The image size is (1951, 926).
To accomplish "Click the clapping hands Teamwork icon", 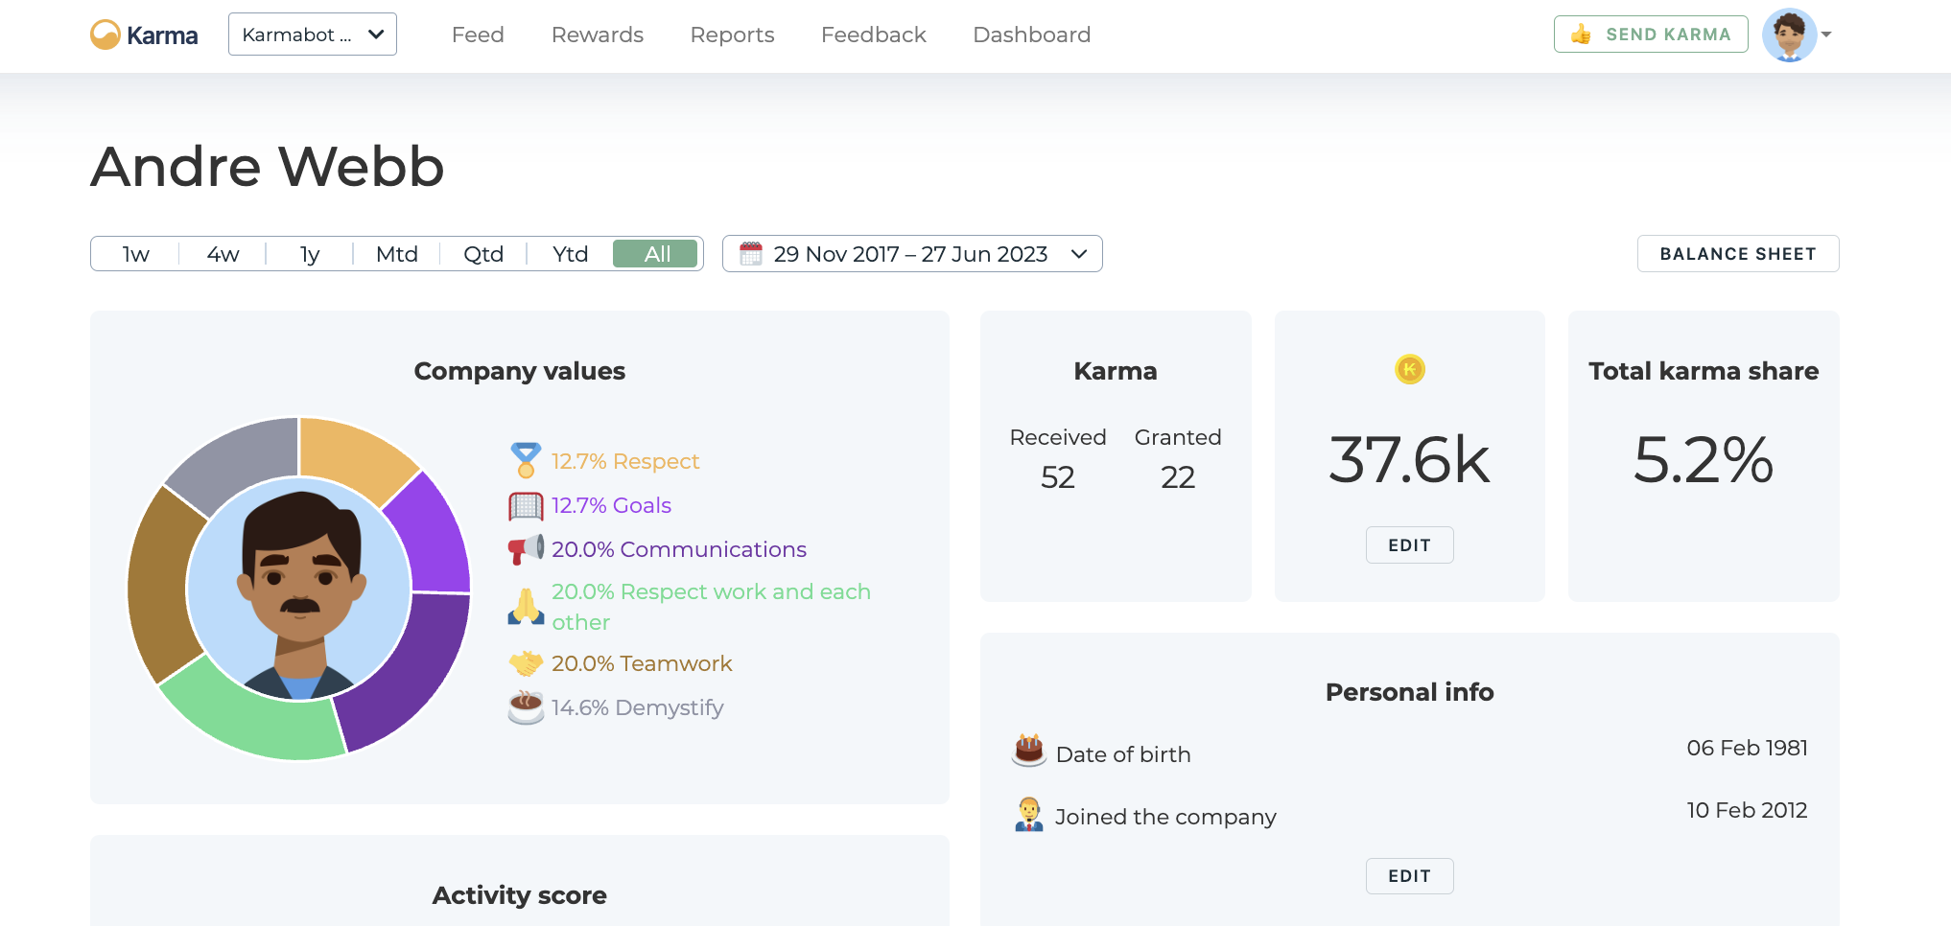I will click(x=526, y=662).
